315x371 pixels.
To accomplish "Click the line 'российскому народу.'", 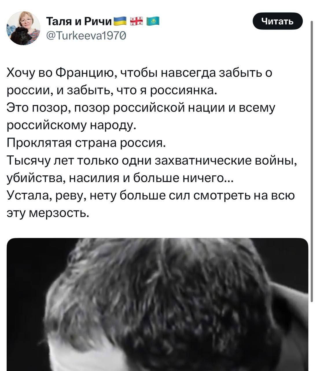I will tap(71, 126).
